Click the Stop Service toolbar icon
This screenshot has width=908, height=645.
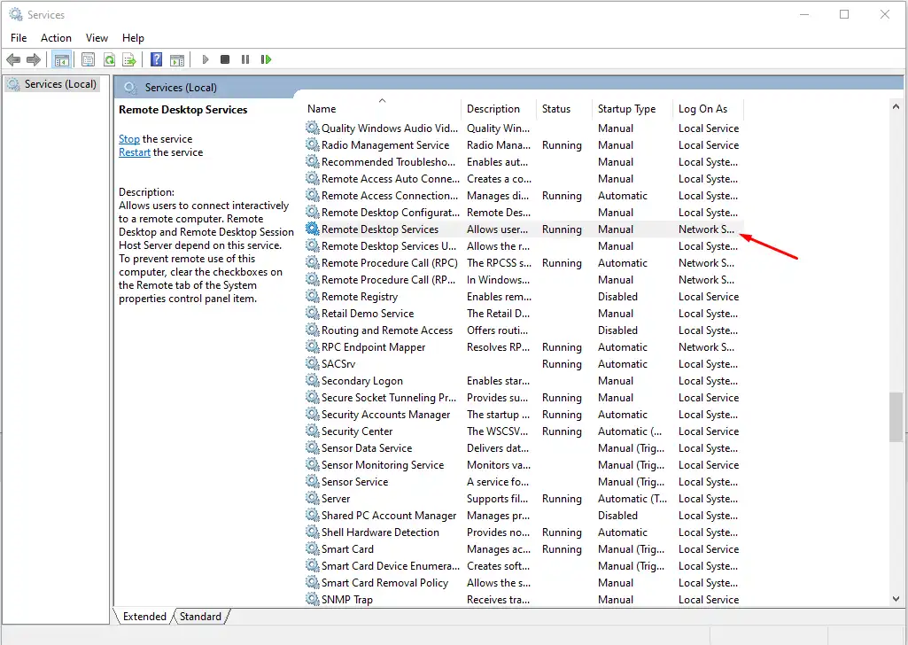[225, 59]
